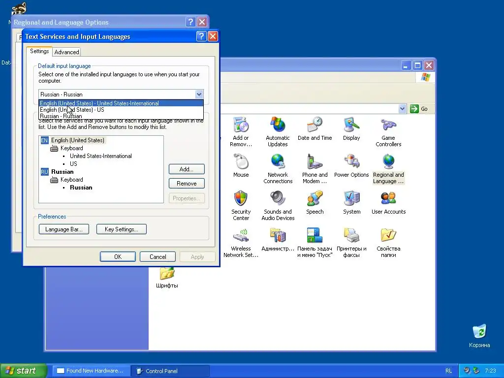Screen dimensions: 504x378
Task: Select the RU Russian language node
Action: tap(62, 172)
